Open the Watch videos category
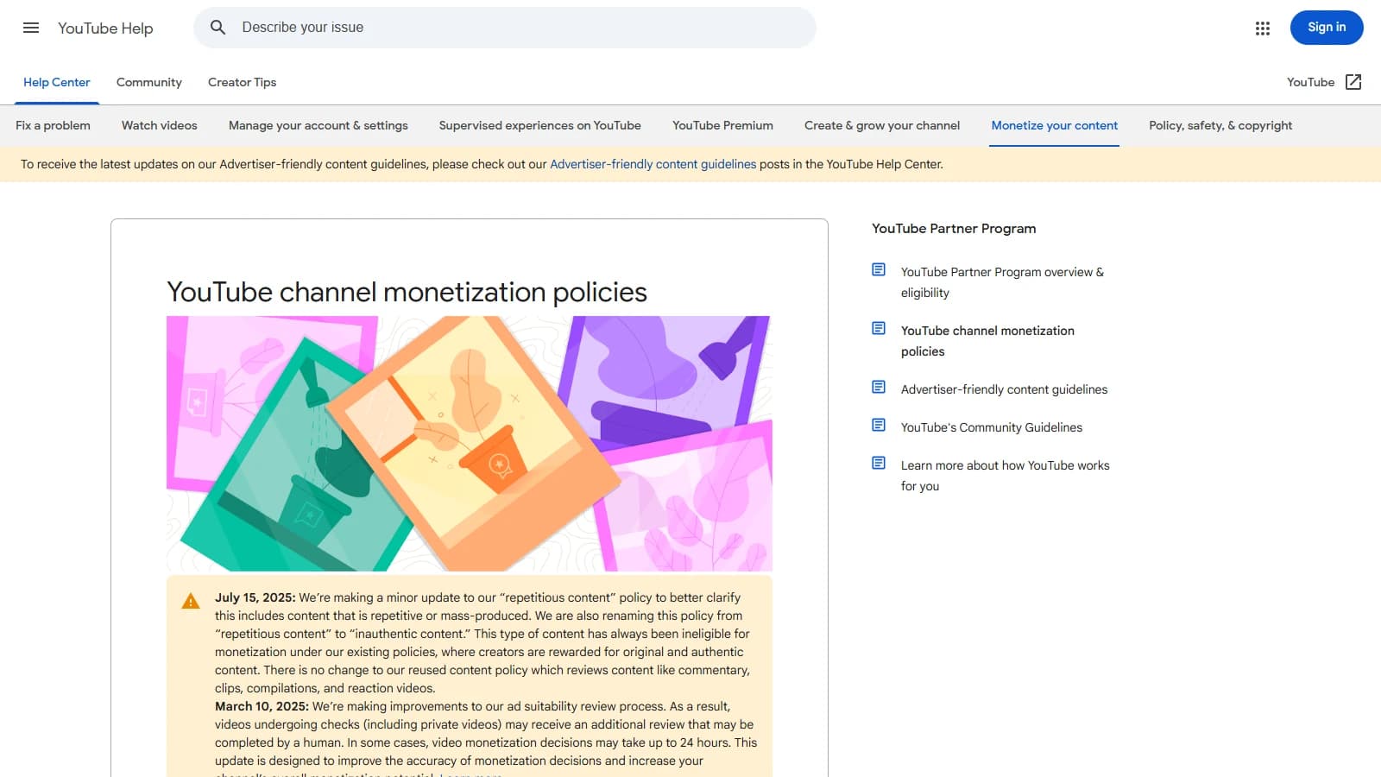This screenshot has height=777, width=1381. click(x=160, y=125)
